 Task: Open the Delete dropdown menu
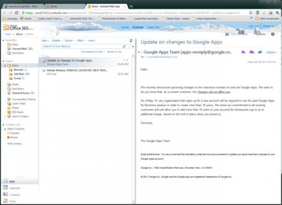[x=57, y=40]
